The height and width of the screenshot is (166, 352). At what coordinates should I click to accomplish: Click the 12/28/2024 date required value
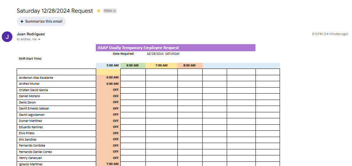click(155, 54)
